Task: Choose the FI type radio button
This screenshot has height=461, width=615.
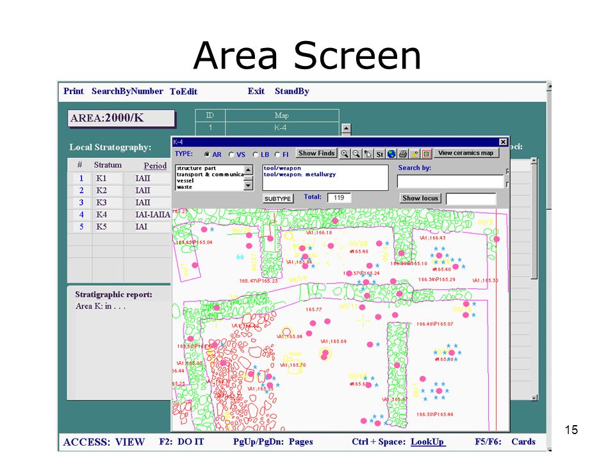Action: click(277, 154)
